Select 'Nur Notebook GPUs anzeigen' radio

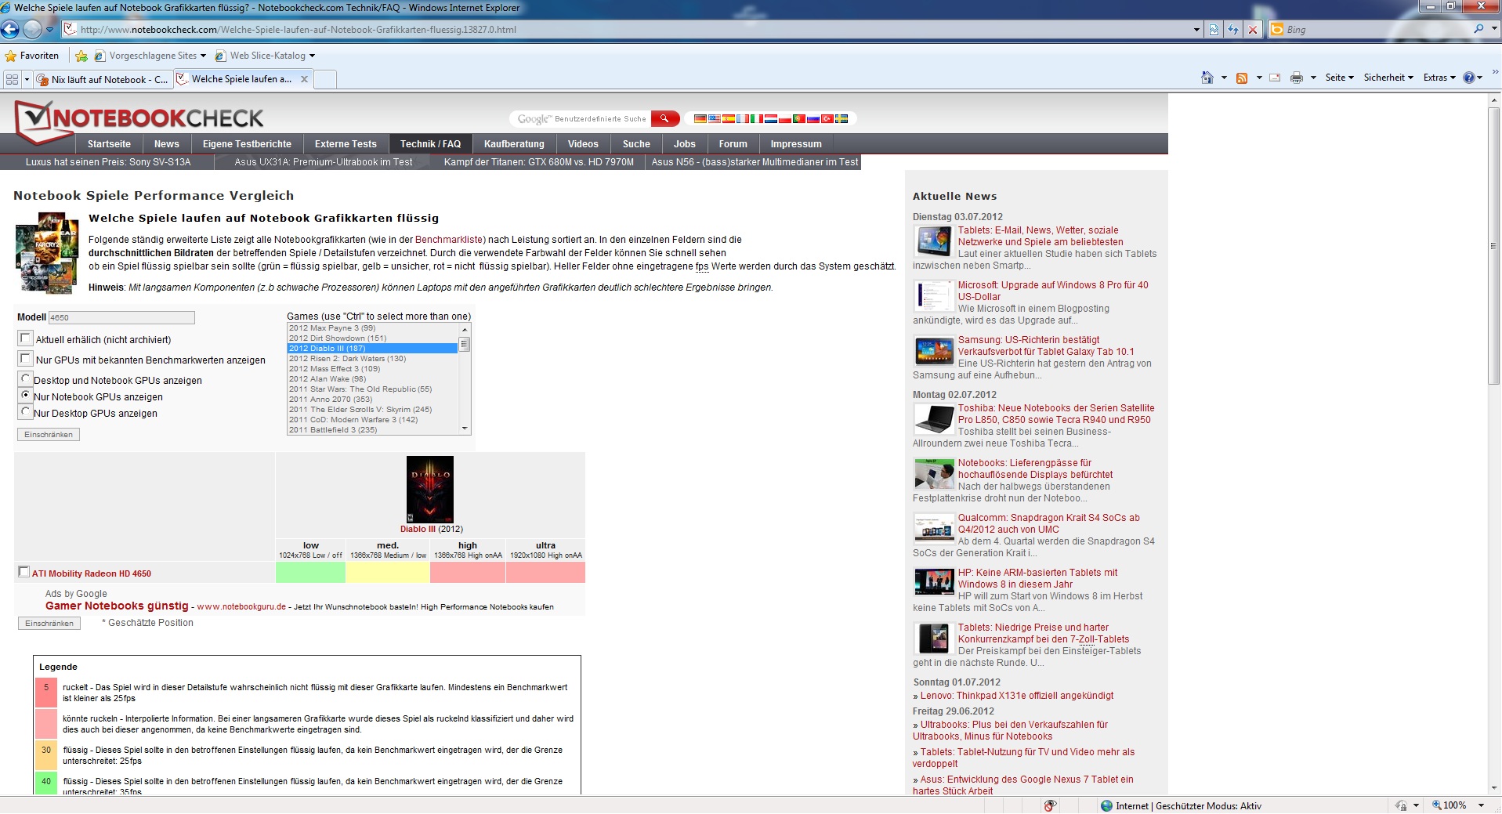pos(26,395)
